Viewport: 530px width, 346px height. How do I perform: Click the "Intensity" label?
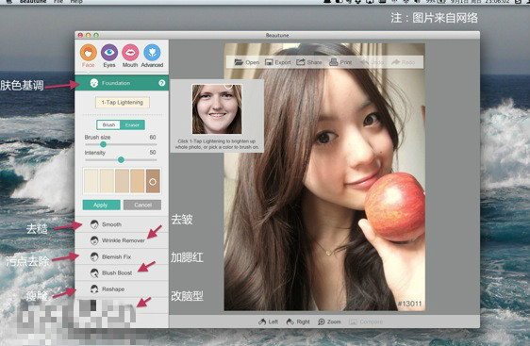95,153
